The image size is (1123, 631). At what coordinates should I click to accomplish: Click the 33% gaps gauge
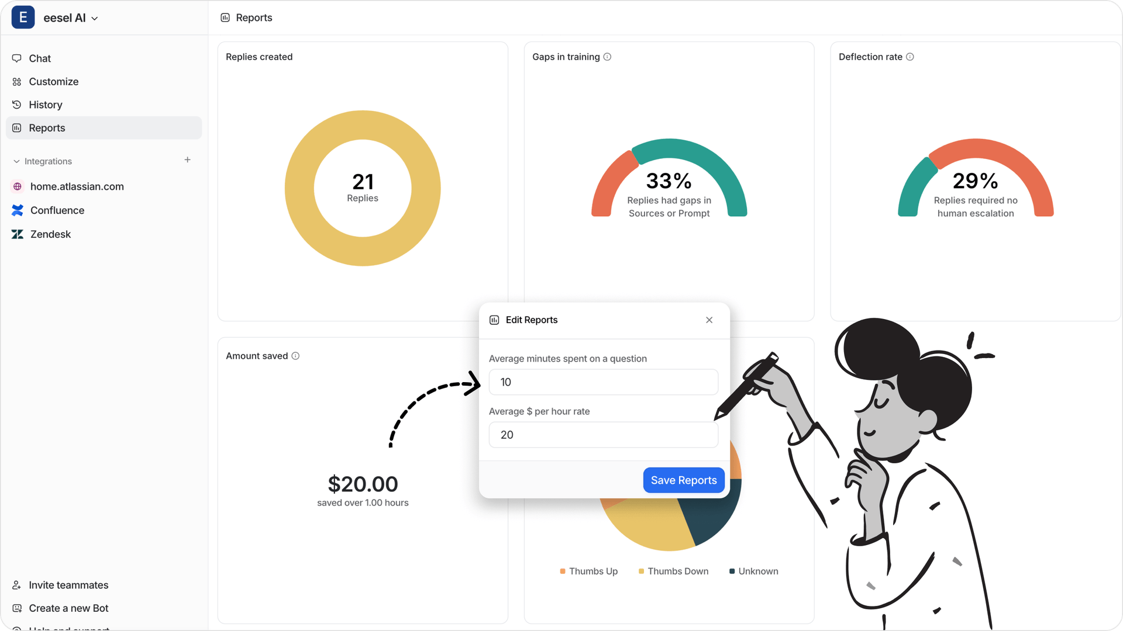point(669,178)
